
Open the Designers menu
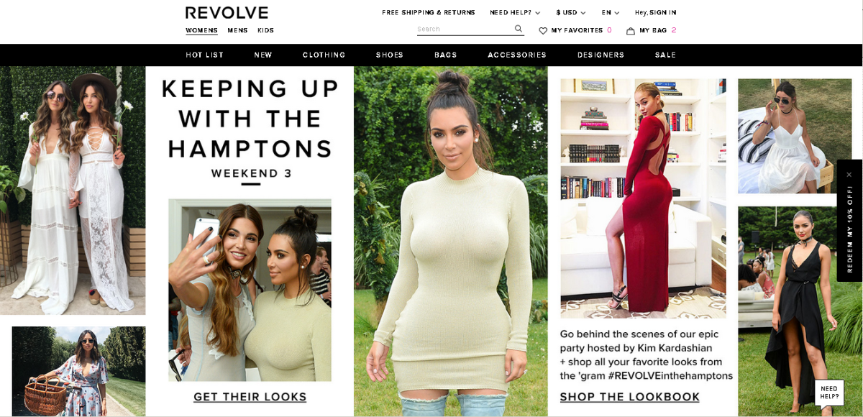[x=601, y=55]
